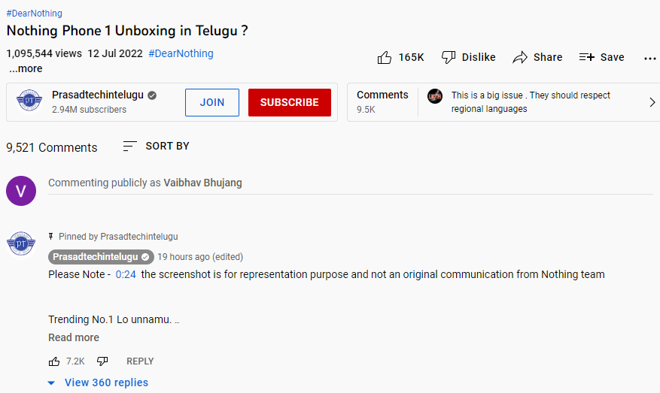Viewport: 660px width, 393px height.
Task: Dislike the pinned comment
Action: coord(102,361)
